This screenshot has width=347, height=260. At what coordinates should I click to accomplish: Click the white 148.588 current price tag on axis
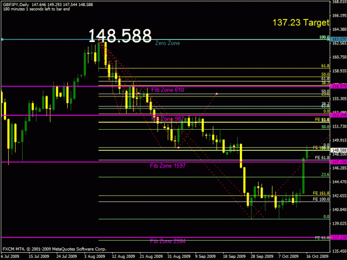(x=339, y=150)
